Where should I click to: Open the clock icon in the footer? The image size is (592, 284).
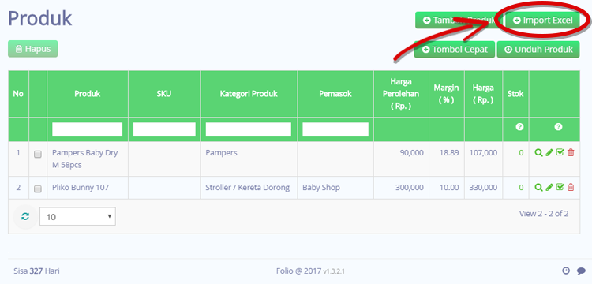(x=566, y=271)
